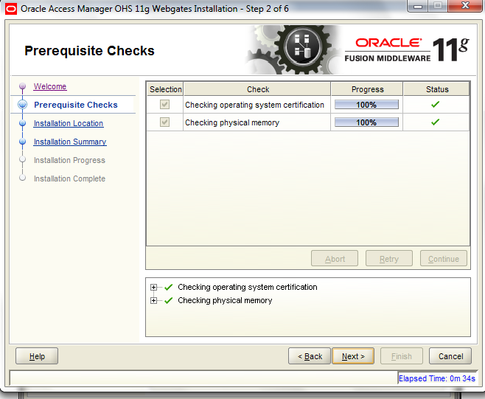This screenshot has height=399, width=485.
Task: Click the green status checkmark for operating system certification
Action: coord(435,105)
